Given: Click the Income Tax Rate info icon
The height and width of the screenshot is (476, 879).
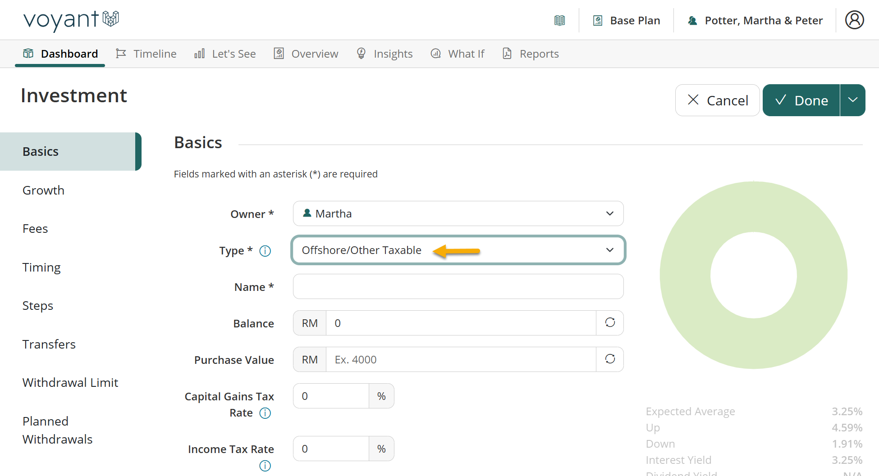Looking at the screenshot, I should (265, 466).
